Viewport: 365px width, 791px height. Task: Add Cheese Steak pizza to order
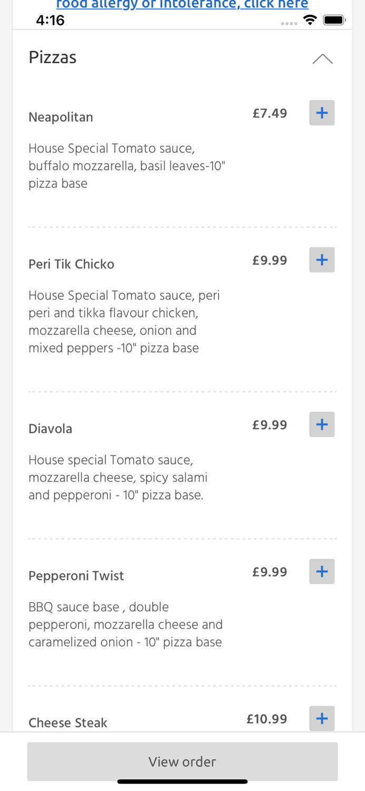click(x=322, y=718)
